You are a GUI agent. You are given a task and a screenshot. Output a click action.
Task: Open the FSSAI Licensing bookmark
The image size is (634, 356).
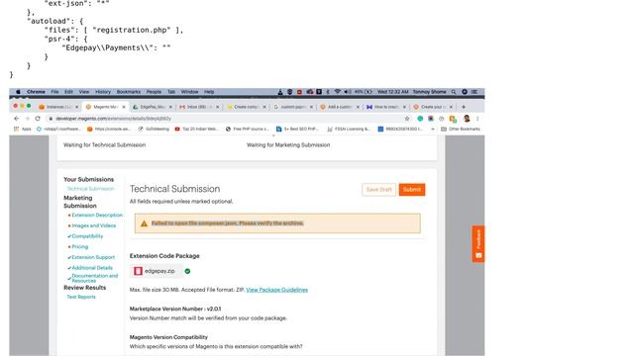(349, 130)
